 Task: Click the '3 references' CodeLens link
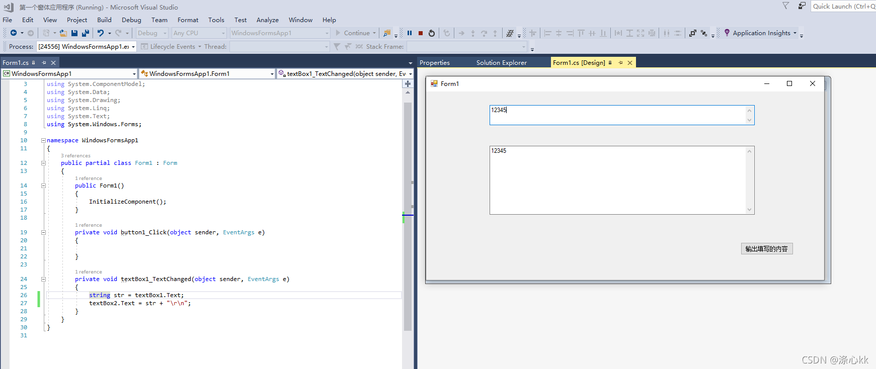(75, 156)
